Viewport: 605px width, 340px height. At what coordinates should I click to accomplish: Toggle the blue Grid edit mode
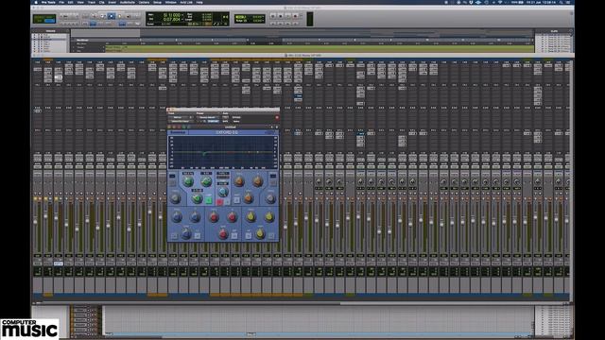tap(50, 21)
